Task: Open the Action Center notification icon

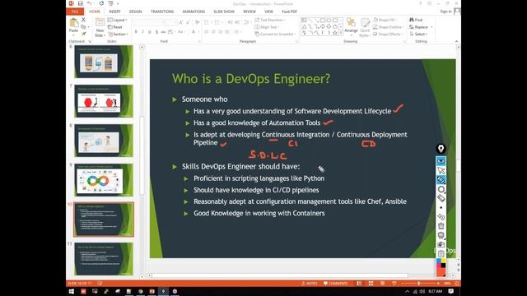Action: (x=451, y=291)
